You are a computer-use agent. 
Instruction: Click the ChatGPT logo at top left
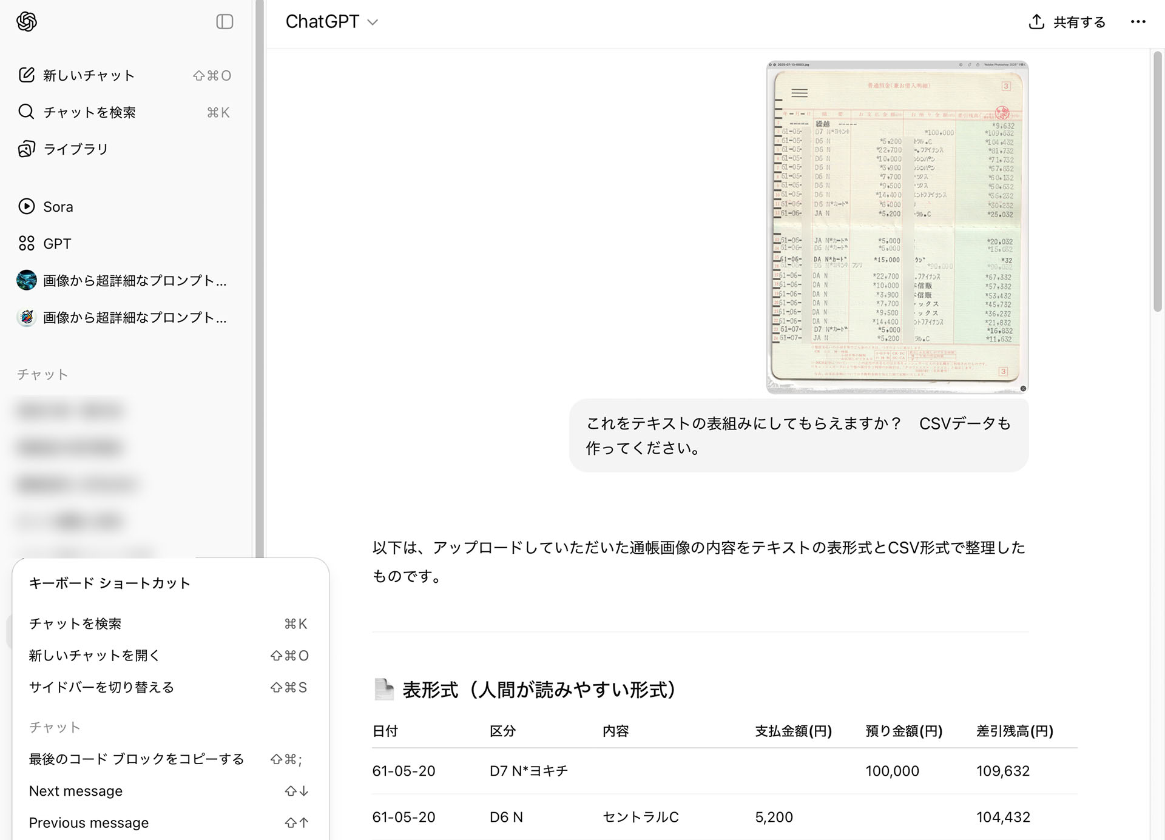coord(25,21)
